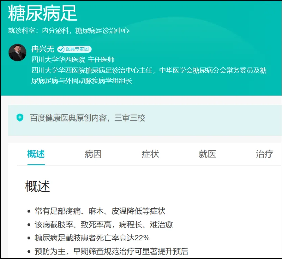The image size is (282, 259).
Task: Click the 糖尿病足 page title
Action: point(43,13)
